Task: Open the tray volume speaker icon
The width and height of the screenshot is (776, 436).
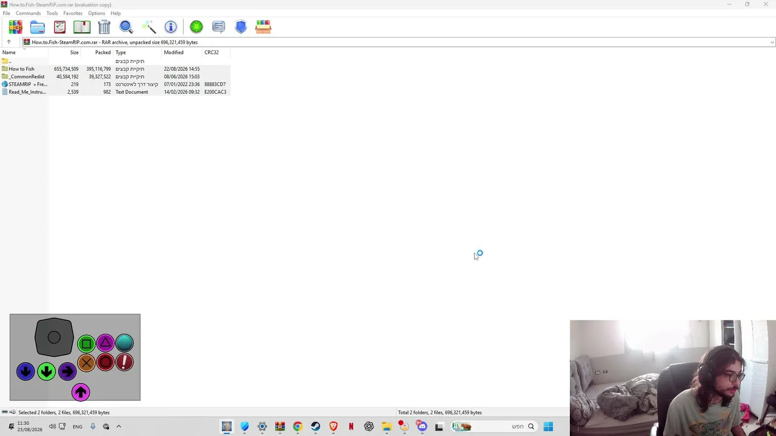Action: (x=52, y=426)
